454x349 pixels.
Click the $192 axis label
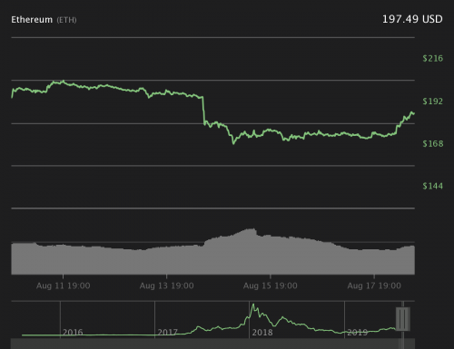[x=433, y=102]
